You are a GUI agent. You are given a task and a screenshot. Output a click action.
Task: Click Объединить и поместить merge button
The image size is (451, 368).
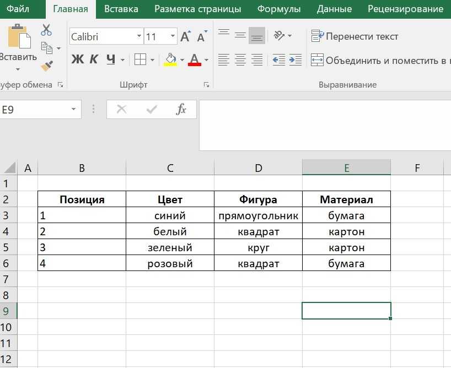381,60
